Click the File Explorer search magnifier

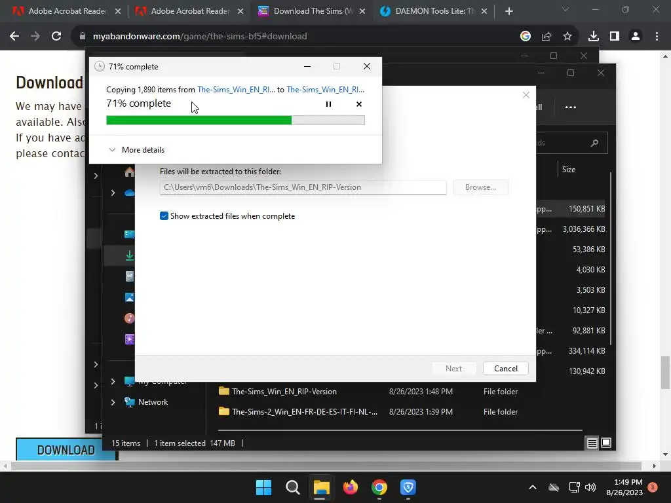(594, 143)
